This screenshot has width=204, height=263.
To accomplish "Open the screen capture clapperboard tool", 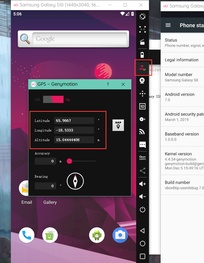I will point(142,42).
